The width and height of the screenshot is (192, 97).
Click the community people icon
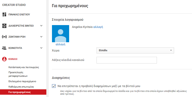(4, 48)
